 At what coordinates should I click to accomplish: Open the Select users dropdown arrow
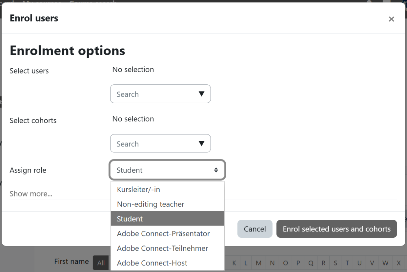coord(201,94)
